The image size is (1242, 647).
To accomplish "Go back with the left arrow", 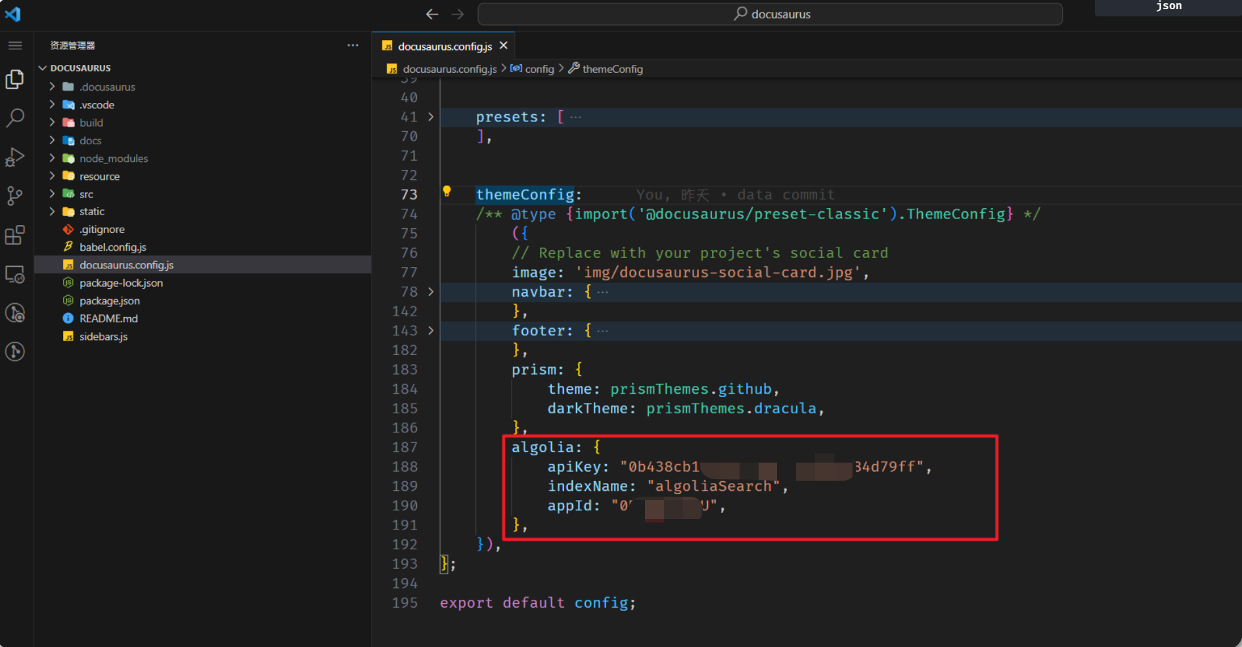I will coord(432,14).
